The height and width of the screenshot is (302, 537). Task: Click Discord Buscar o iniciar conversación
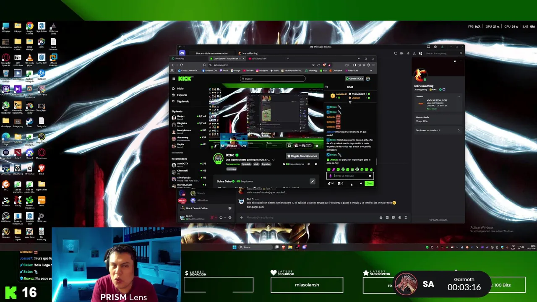pos(212,53)
